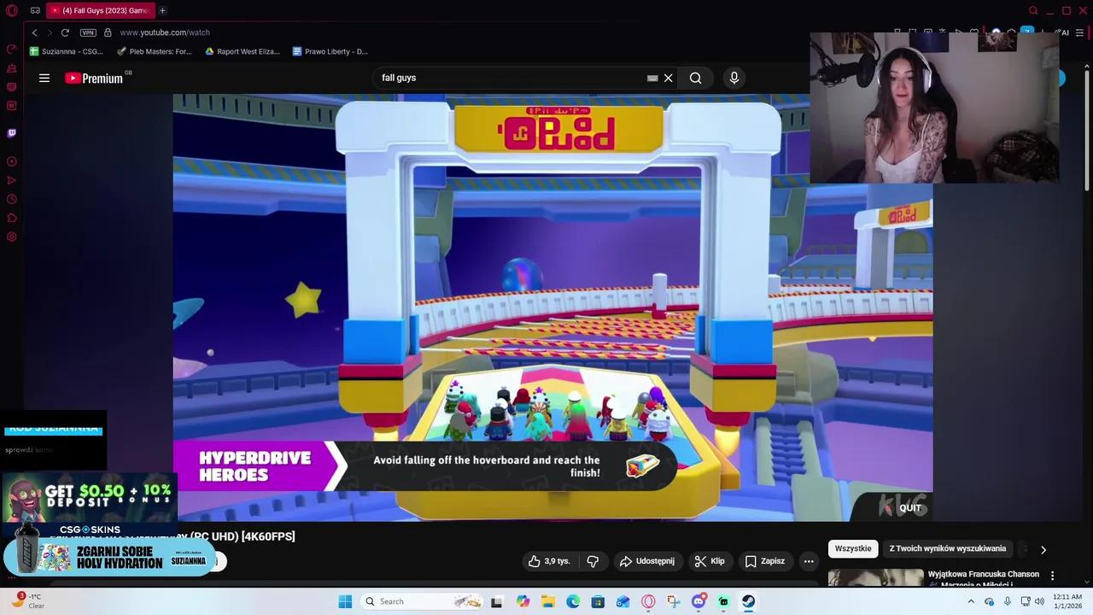Reload the current YouTube page
Image resolution: width=1093 pixels, height=615 pixels.
click(x=65, y=32)
